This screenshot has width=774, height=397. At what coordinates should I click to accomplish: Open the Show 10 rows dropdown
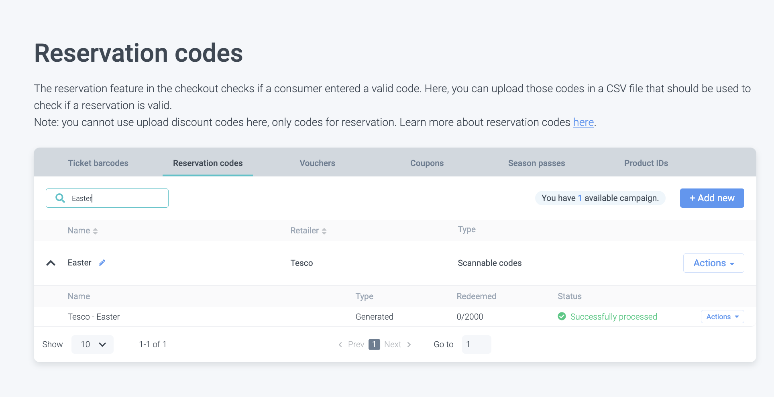pyautogui.click(x=92, y=344)
